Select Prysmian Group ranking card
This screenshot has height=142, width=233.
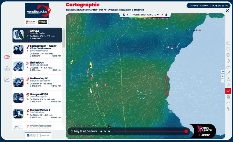click(x=37, y=126)
